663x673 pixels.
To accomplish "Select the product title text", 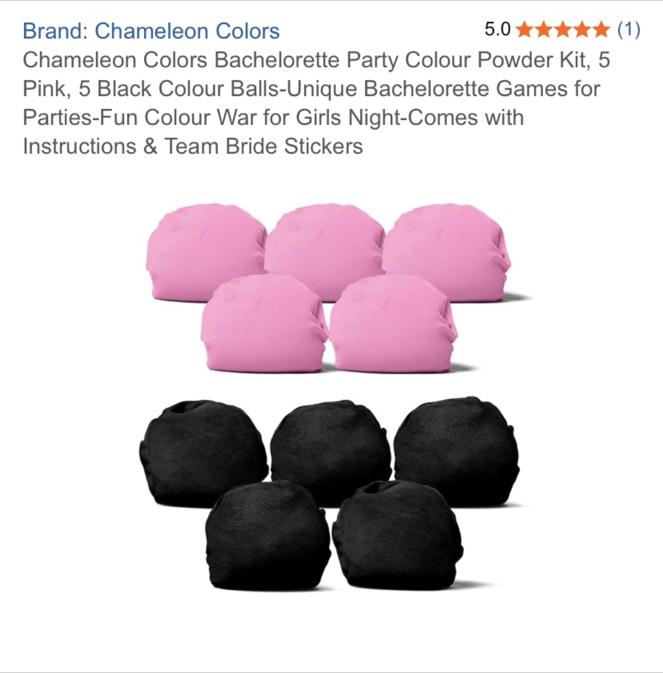I will (316, 103).
